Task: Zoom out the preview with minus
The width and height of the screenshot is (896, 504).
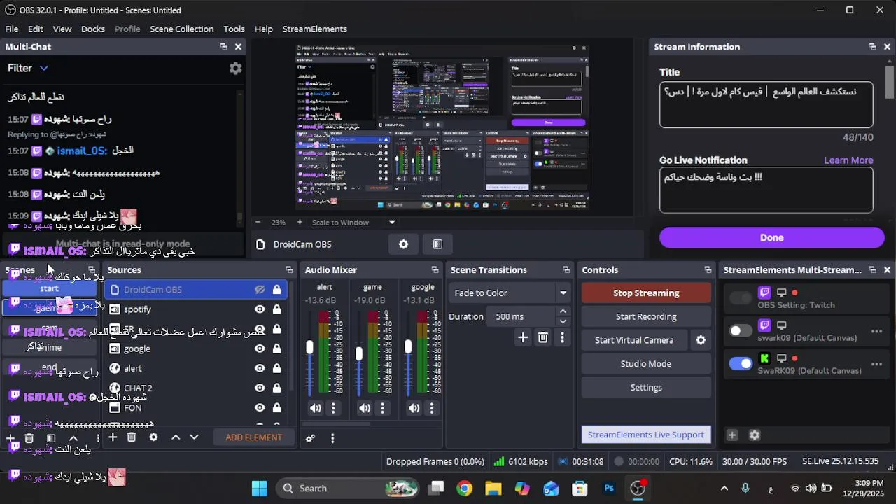Action: click(x=258, y=222)
